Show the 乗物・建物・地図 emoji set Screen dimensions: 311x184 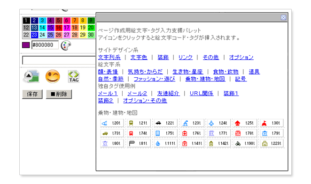click(x=205, y=79)
